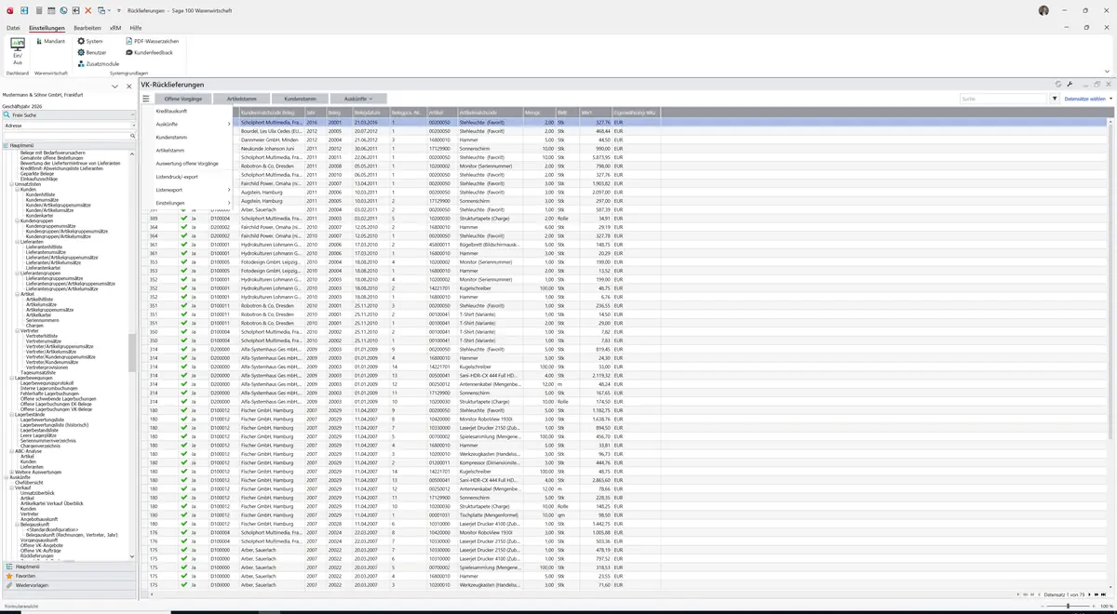1117x614 pixels.
Task: Collapse the ribbon with the chevron
Action: [x=1107, y=72]
